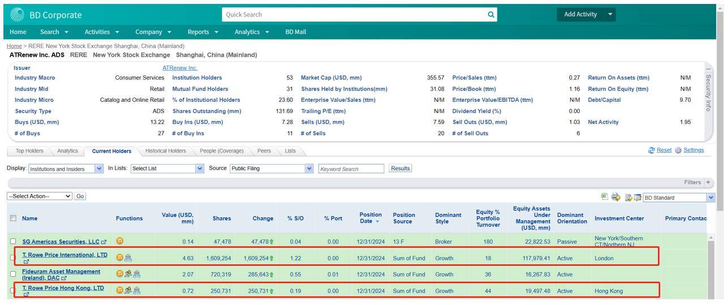
Task: Open the Company menu
Action: 153,32
